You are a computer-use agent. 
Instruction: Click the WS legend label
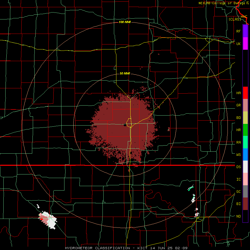point(238,155)
